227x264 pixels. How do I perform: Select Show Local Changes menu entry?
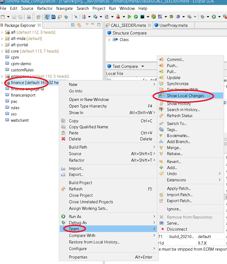click(x=185, y=96)
